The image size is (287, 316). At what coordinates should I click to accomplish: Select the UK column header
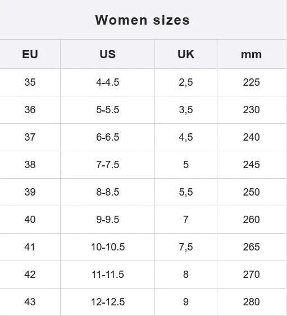coord(186,54)
